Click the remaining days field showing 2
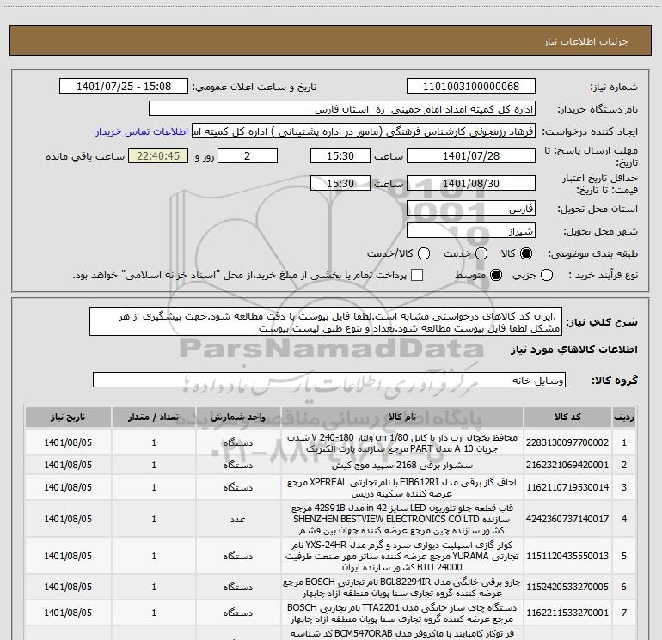This screenshot has height=640, width=662. pyautogui.click(x=248, y=155)
